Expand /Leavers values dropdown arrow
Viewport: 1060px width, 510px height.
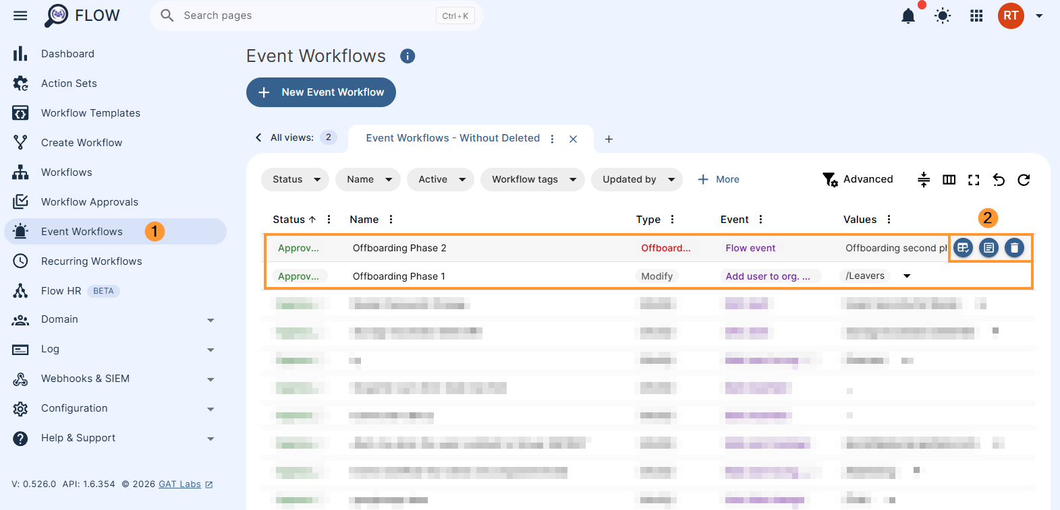[x=908, y=276]
